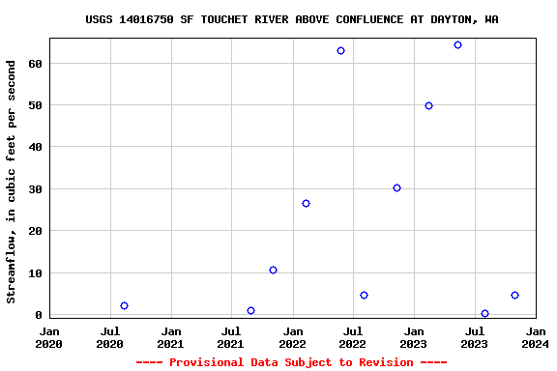The image size is (557, 371).
Task: Click the Jan 2020 x-axis label
Action: click(49, 337)
